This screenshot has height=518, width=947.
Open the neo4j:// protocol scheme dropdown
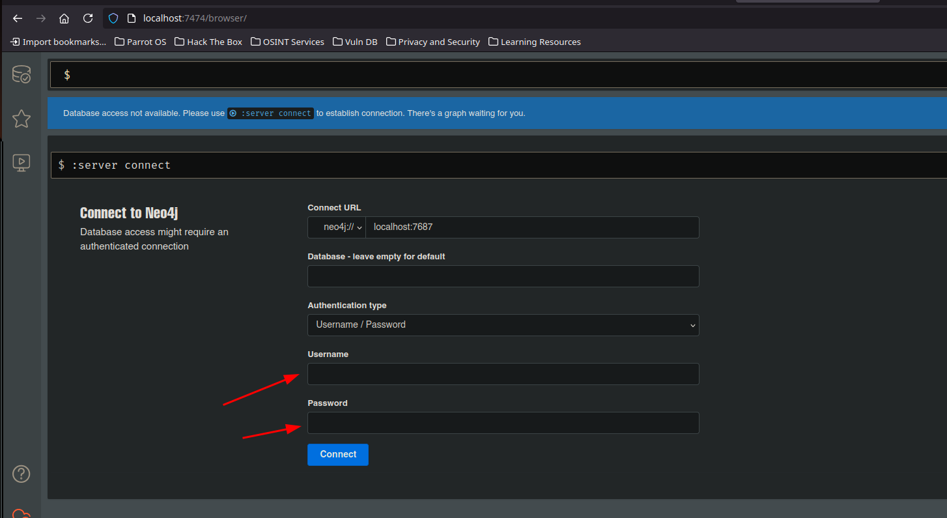click(x=337, y=227)
